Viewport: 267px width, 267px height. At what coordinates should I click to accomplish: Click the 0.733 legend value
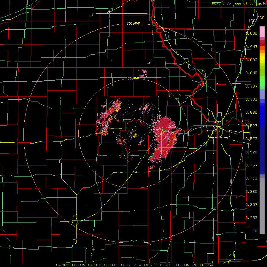(x=251, y=99)
